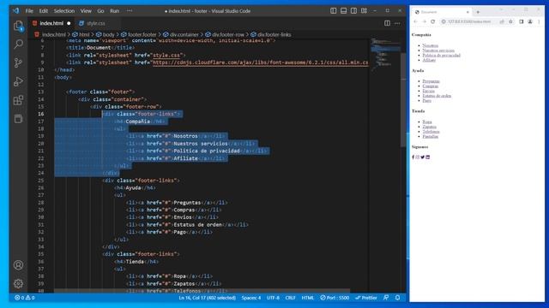Click the editor horizontal scrollbar
This screenshot has width=549, height=308.
[202, 291]
